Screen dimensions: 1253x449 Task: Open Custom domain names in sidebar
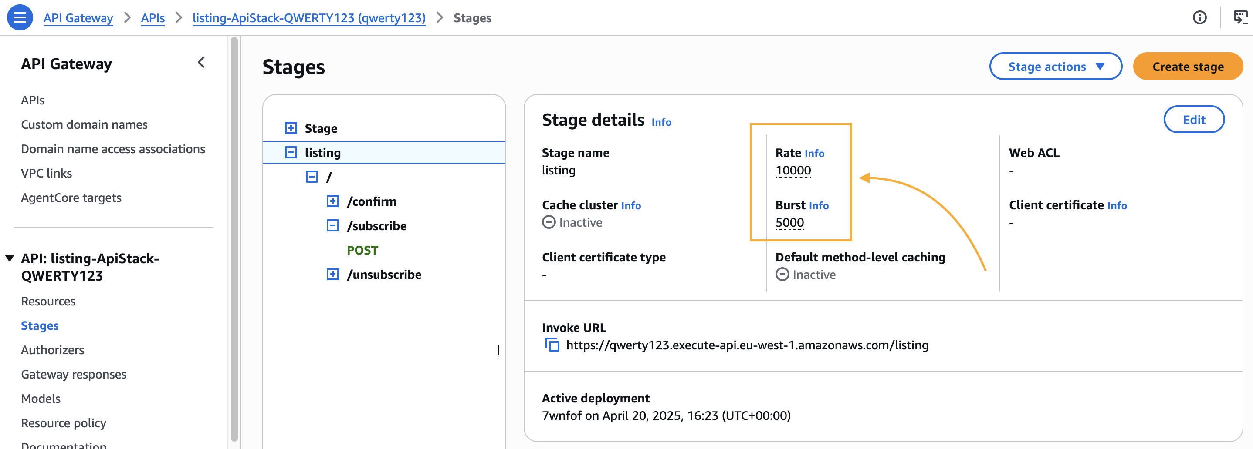point(84,124)
